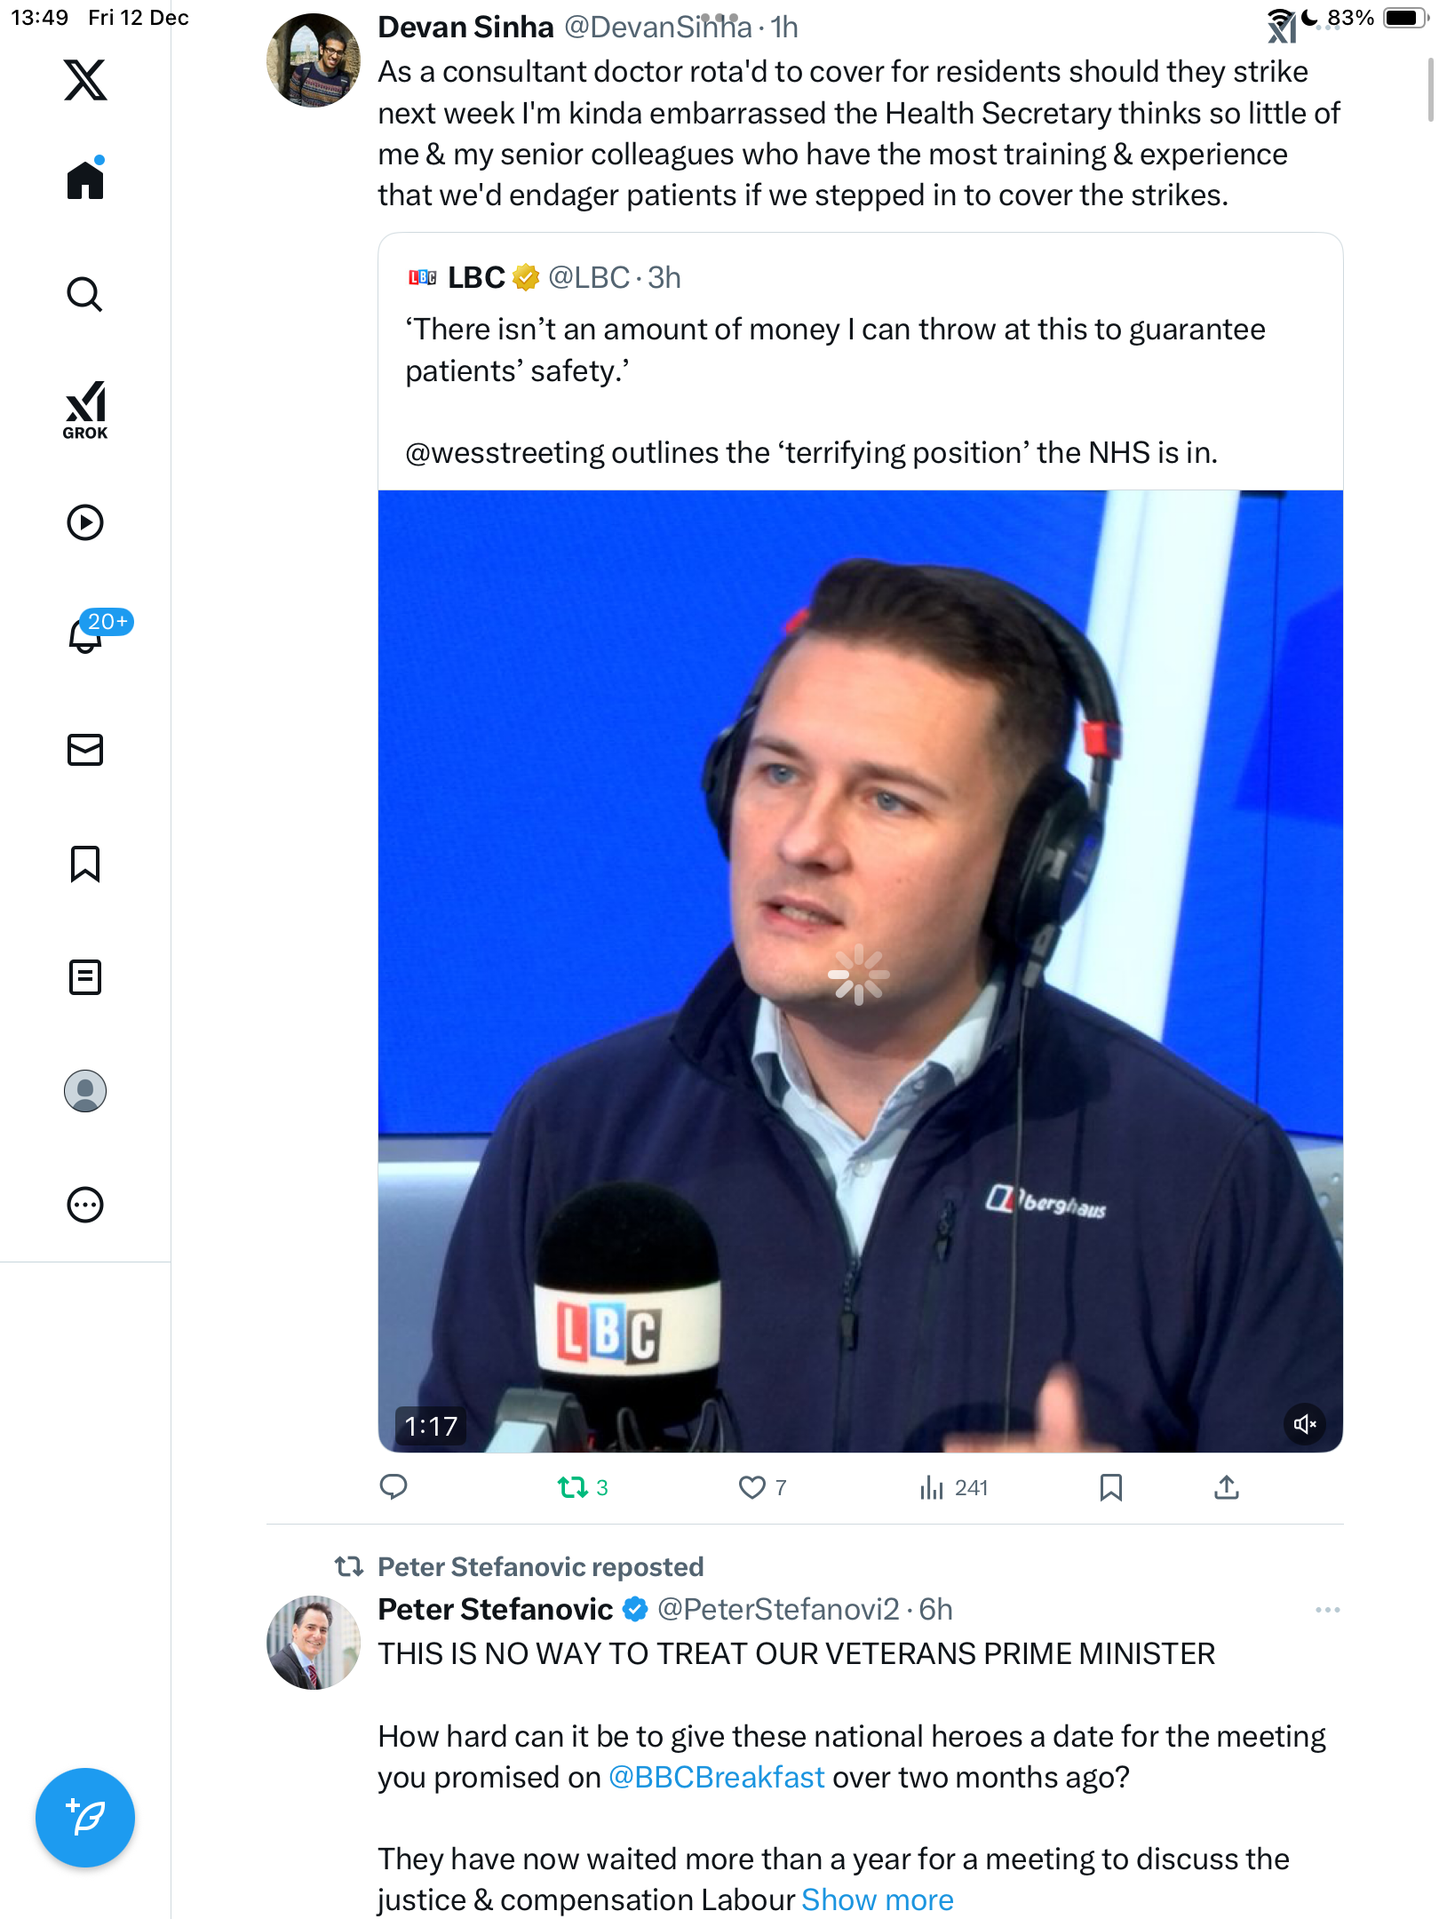This screenshot has height=1919, width=1439.
Task: Expand Peter Stefanovic's post with Show more
Action: coord(877,1899)
